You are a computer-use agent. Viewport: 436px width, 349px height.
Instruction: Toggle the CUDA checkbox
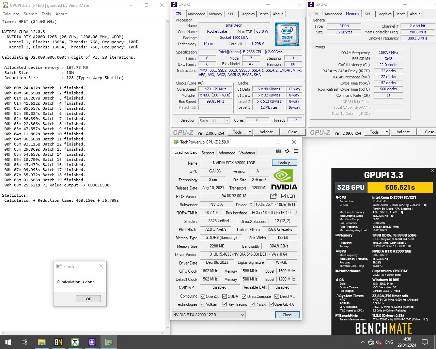[224, 297]
